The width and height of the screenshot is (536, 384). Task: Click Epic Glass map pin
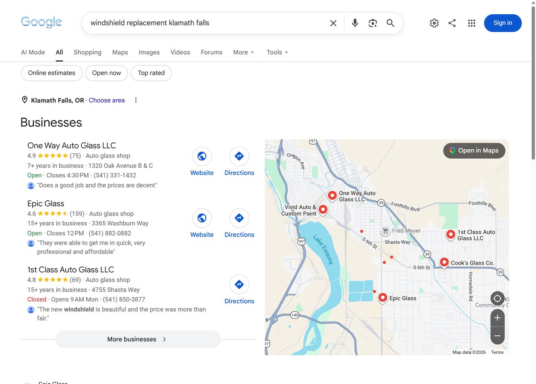coord(382,298)
